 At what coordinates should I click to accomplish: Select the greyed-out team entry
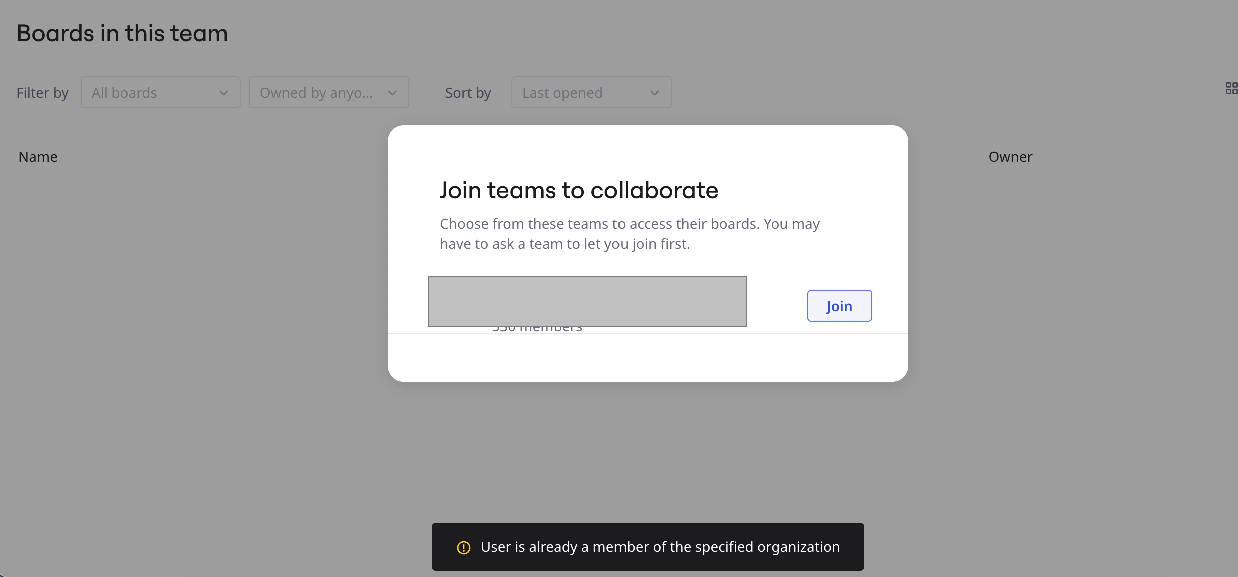click(x=587, y=301)
